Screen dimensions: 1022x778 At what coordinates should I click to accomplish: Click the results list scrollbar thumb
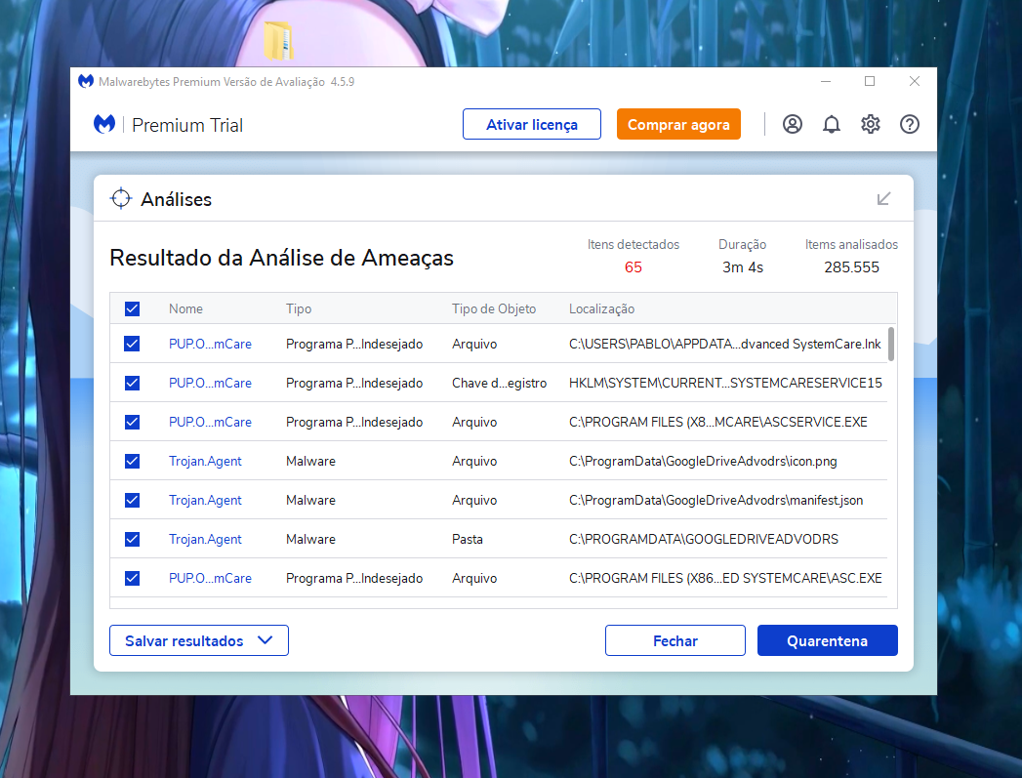point(890,344)
